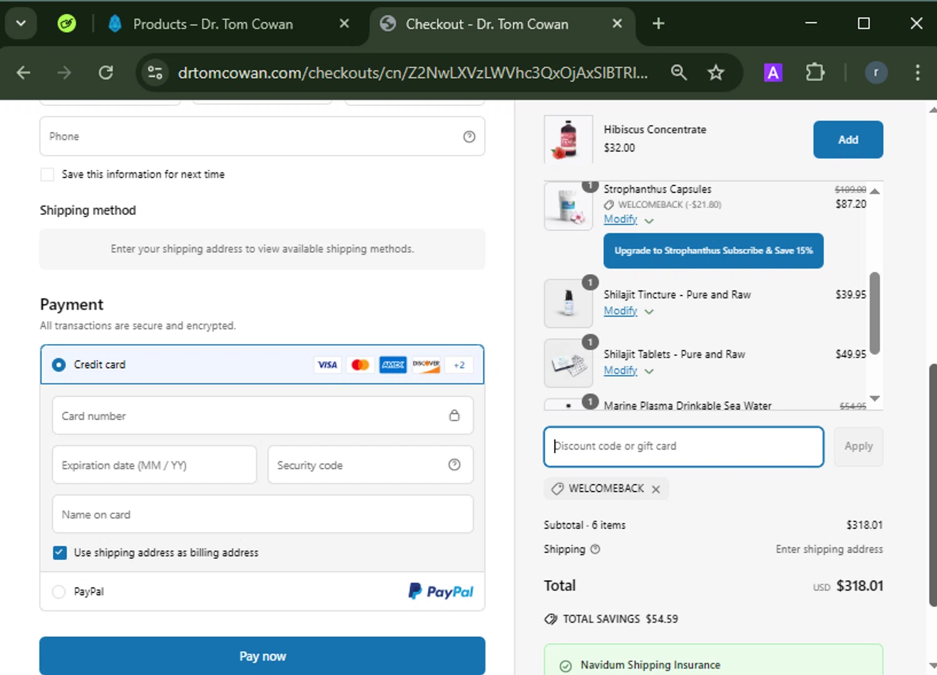Image resolution: width=937 pixels, height=675 pixels.
Task: Click the Strophanthus Capsules product thumbnail
Action: (568, 206)
